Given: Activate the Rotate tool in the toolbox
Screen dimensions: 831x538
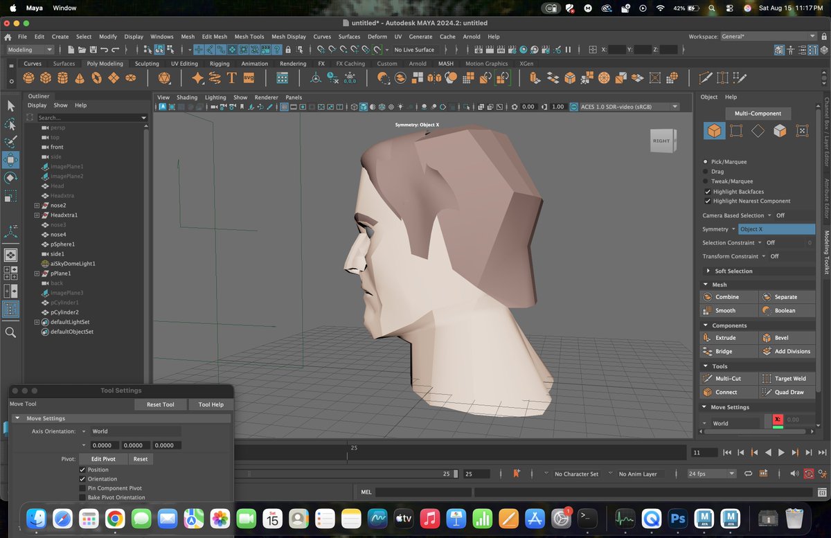Looking at the screenshot, I should (10, 178).
